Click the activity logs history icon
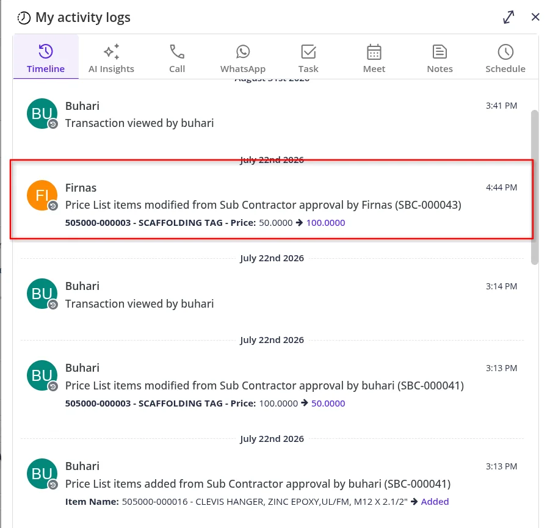 (x=24, y=18)
